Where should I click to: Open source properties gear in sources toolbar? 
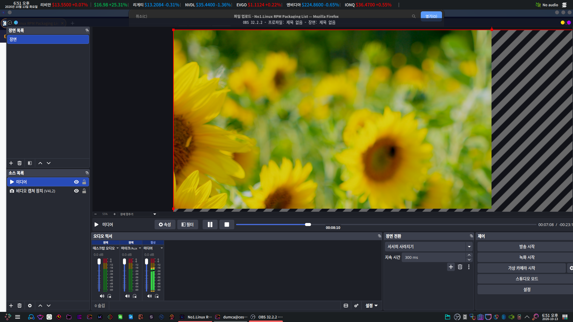30,306
